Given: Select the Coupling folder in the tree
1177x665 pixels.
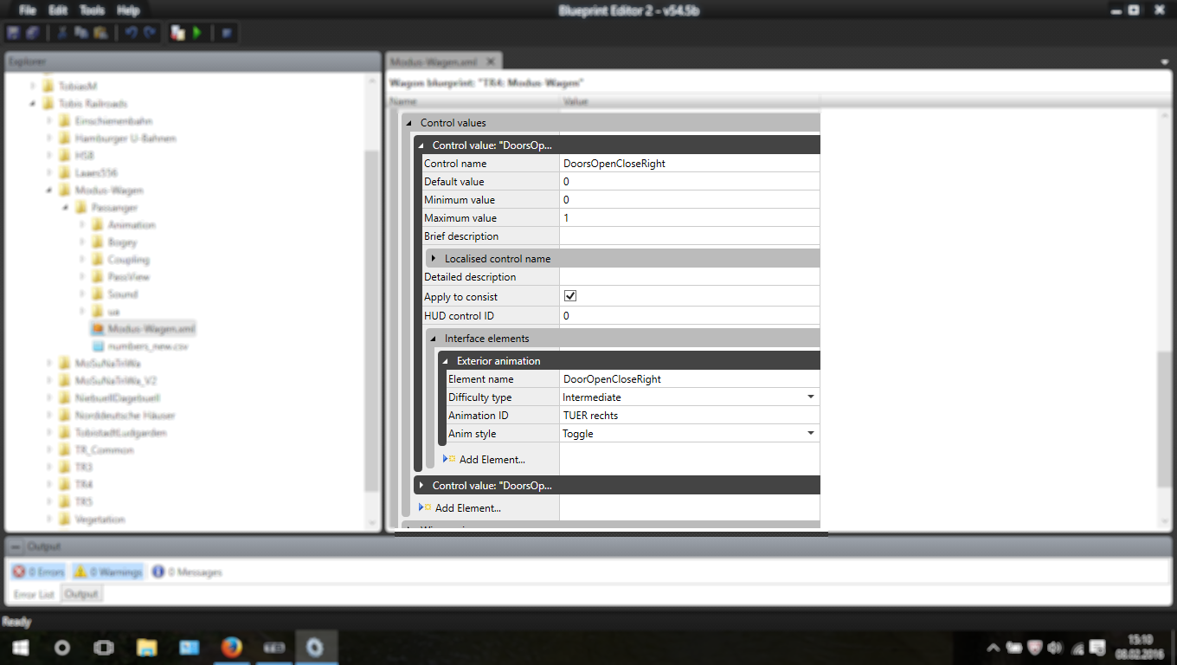Looking at the screenshot, I should pyautogui.click(x=120, y=260).
